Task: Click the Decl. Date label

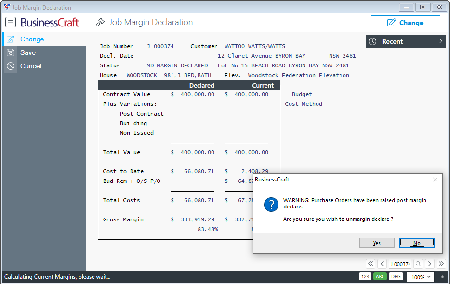Action: click(x=117, y=56)
